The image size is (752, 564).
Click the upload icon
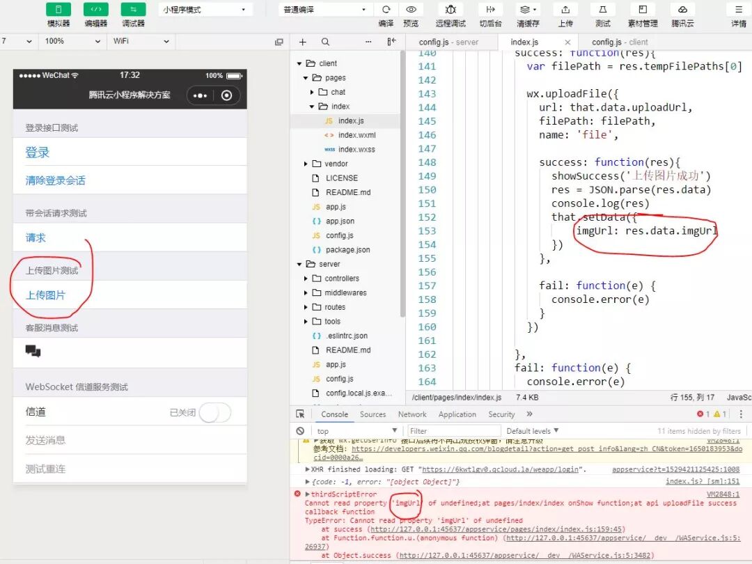pyautogui.click(x=565, y=10)
